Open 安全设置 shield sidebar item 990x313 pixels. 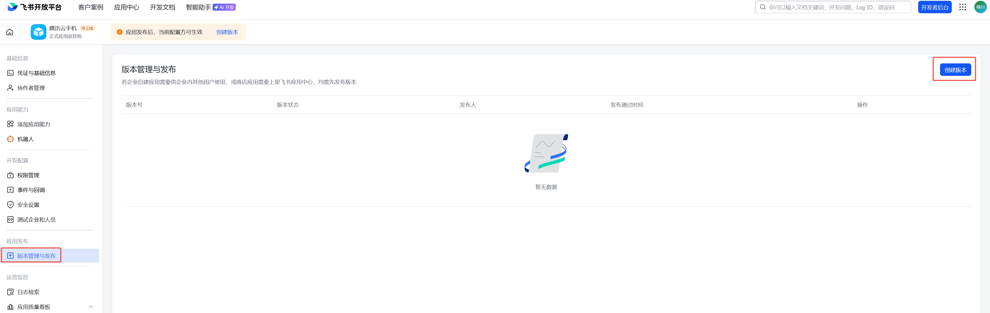(x=28, y=205)
